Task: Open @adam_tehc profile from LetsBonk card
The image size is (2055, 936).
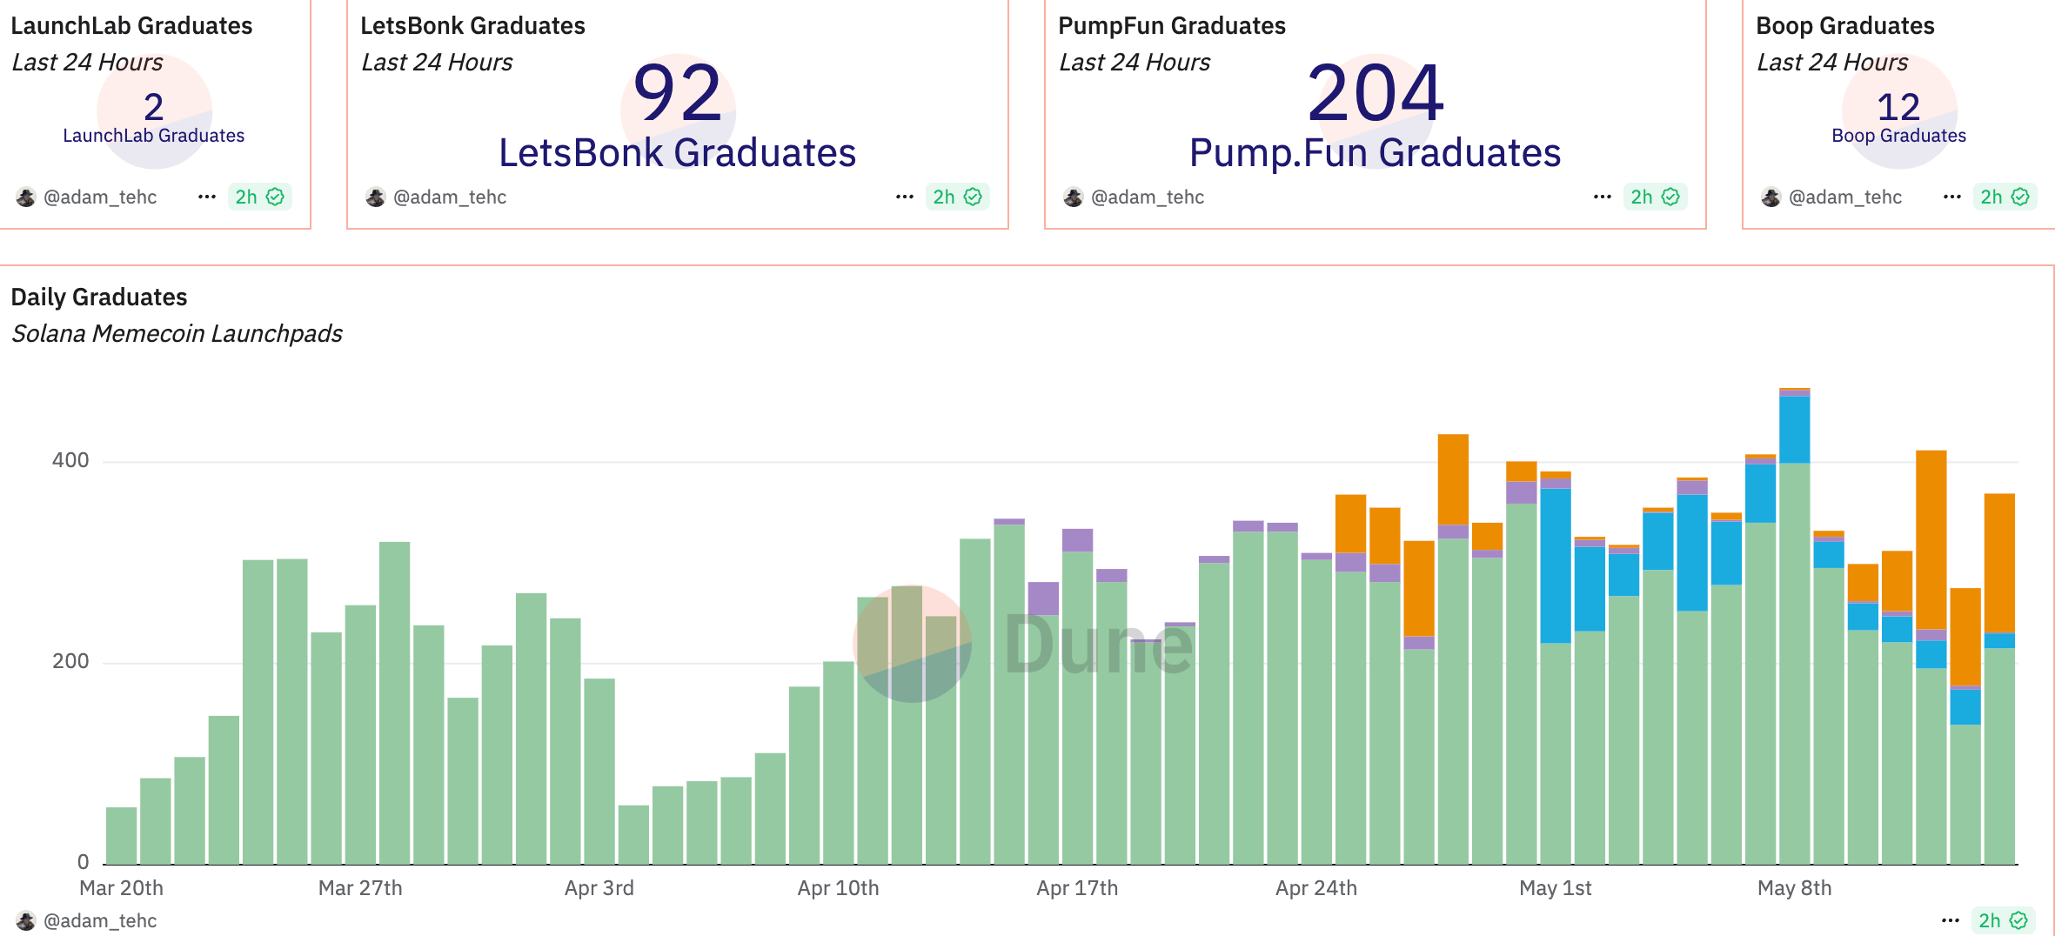Action: point(450,197)
